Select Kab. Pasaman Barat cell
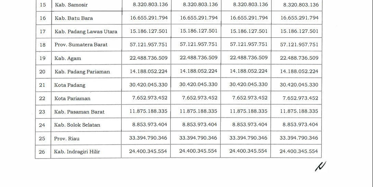 [79, 112]
